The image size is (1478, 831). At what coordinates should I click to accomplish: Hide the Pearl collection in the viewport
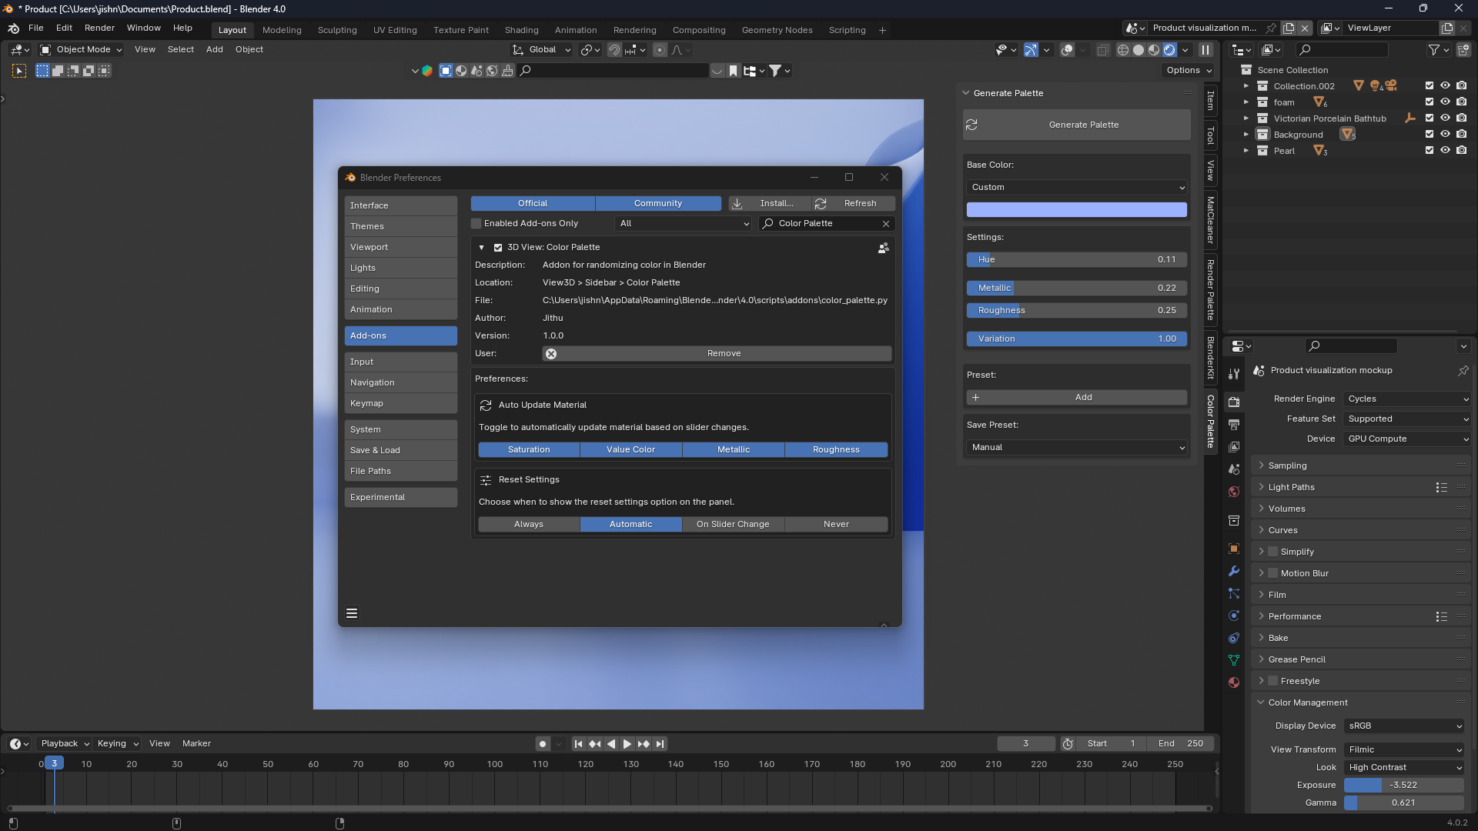point(1445,151)
